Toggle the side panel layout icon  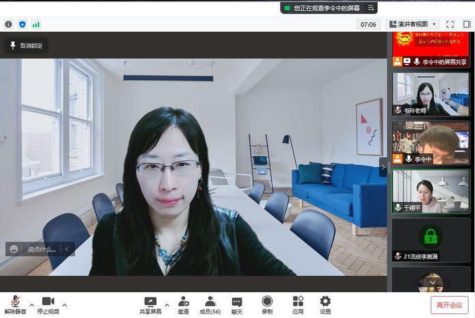(466, 24)
